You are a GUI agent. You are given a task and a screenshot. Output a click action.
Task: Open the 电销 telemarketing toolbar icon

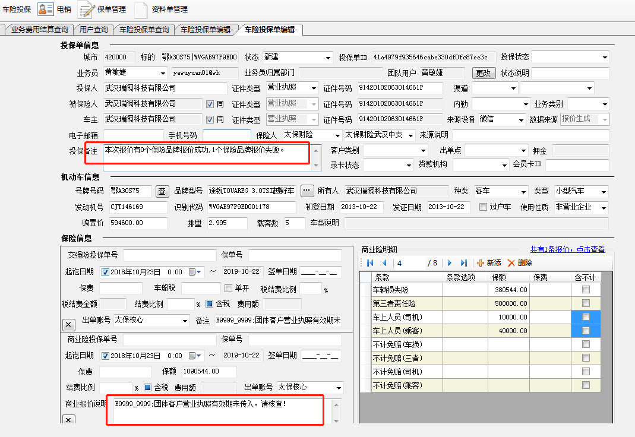click(x=46, y=9)
